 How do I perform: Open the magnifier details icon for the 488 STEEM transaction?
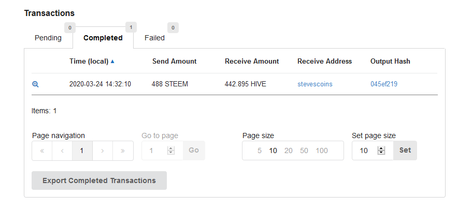pos(35,84)
